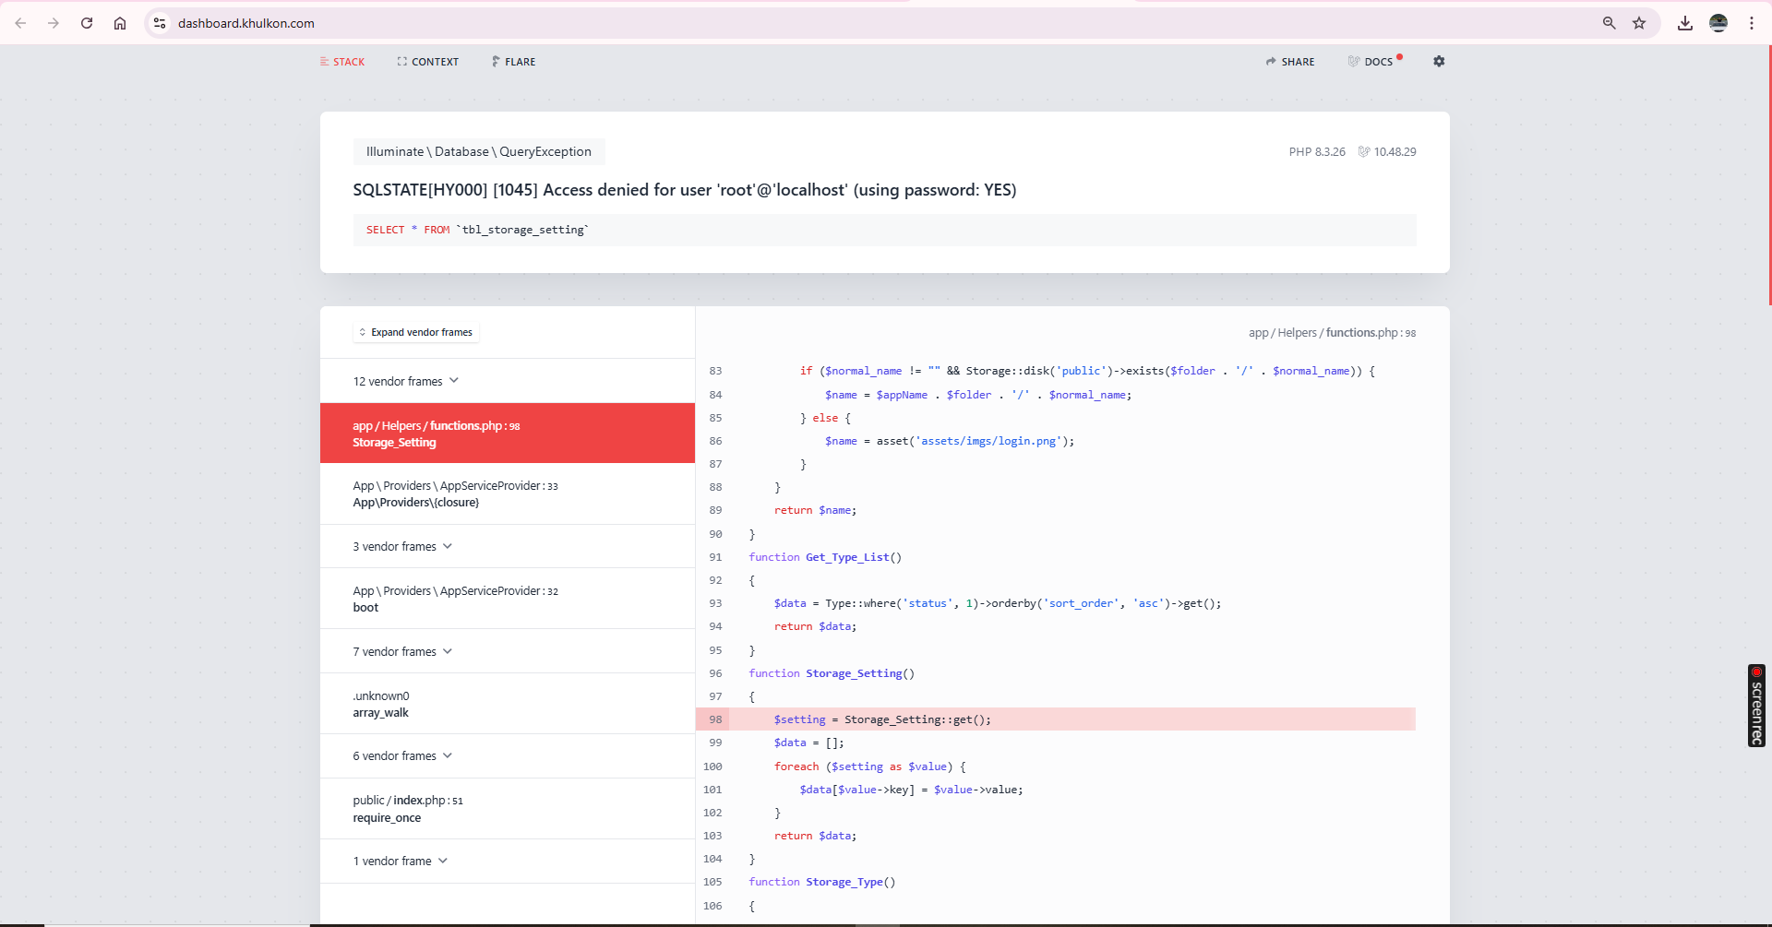Click the browser reload icon
Viewport: 1772px width, 927px height.
pos(87,23)
